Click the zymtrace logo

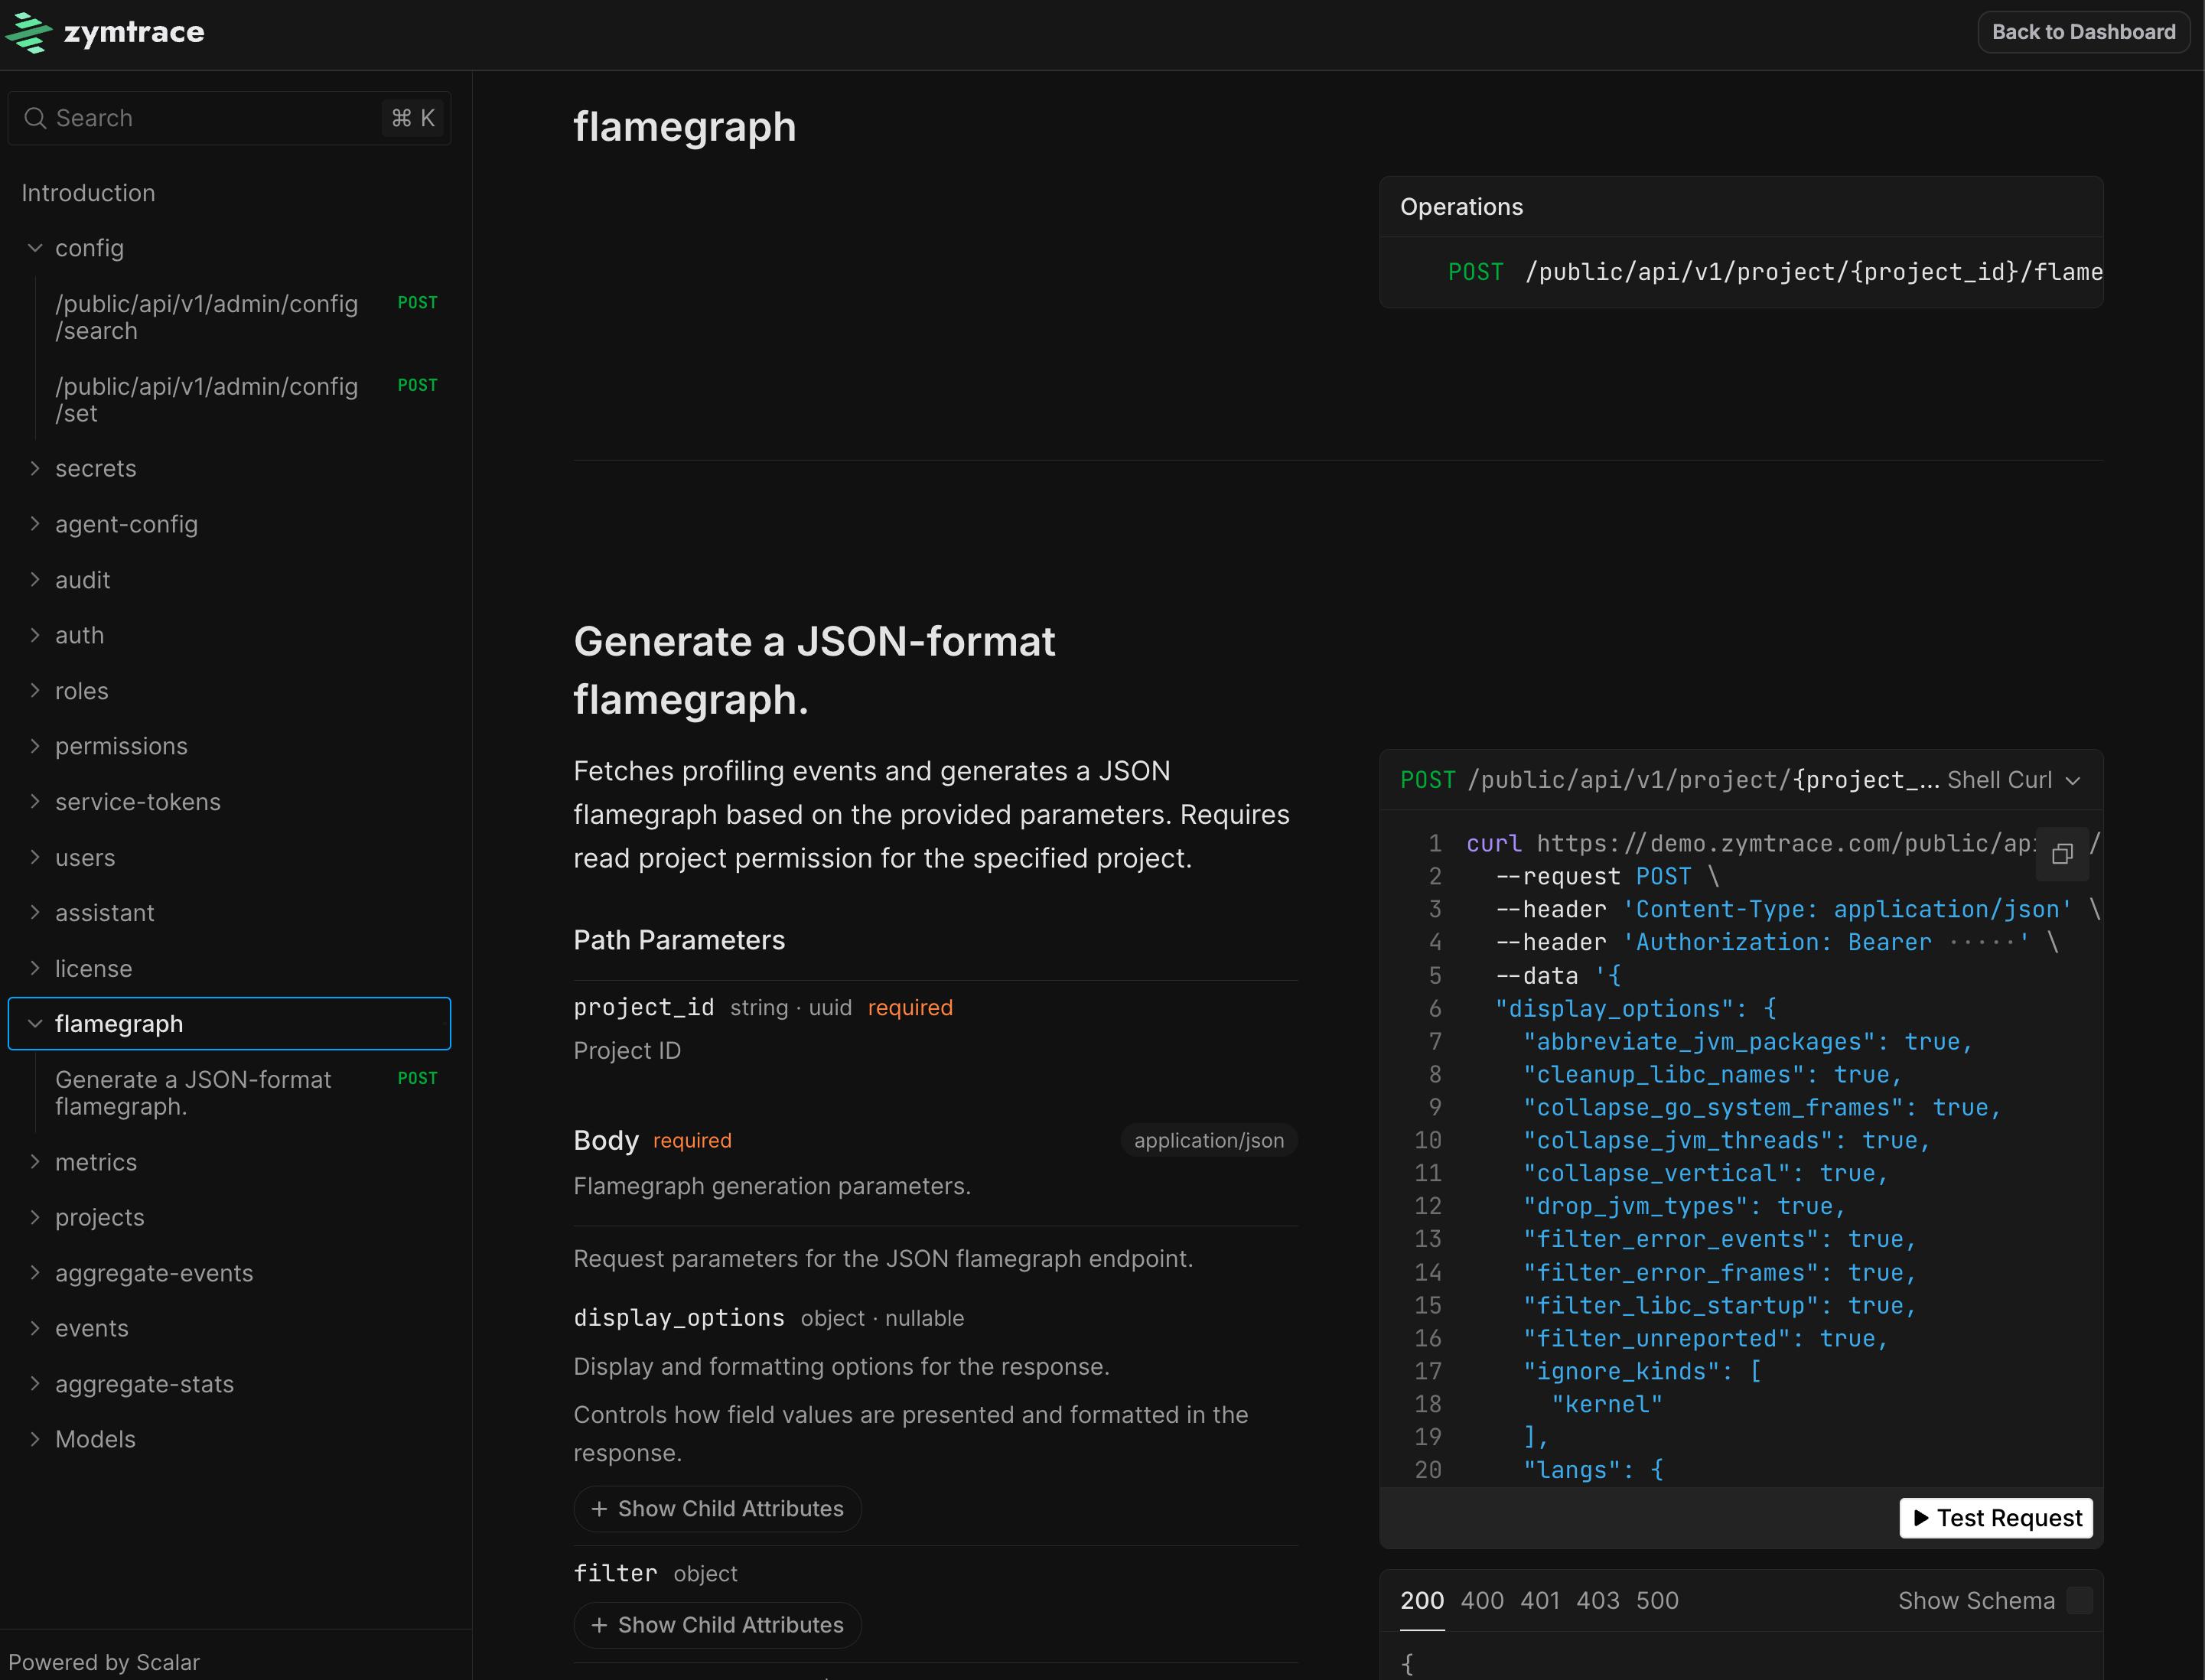(105, 32)
